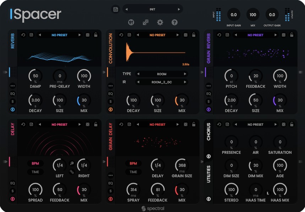
Task: Click the Grain Reverb FEEDBACK knob
Action: pyautogui.click(x=256, y=76)
